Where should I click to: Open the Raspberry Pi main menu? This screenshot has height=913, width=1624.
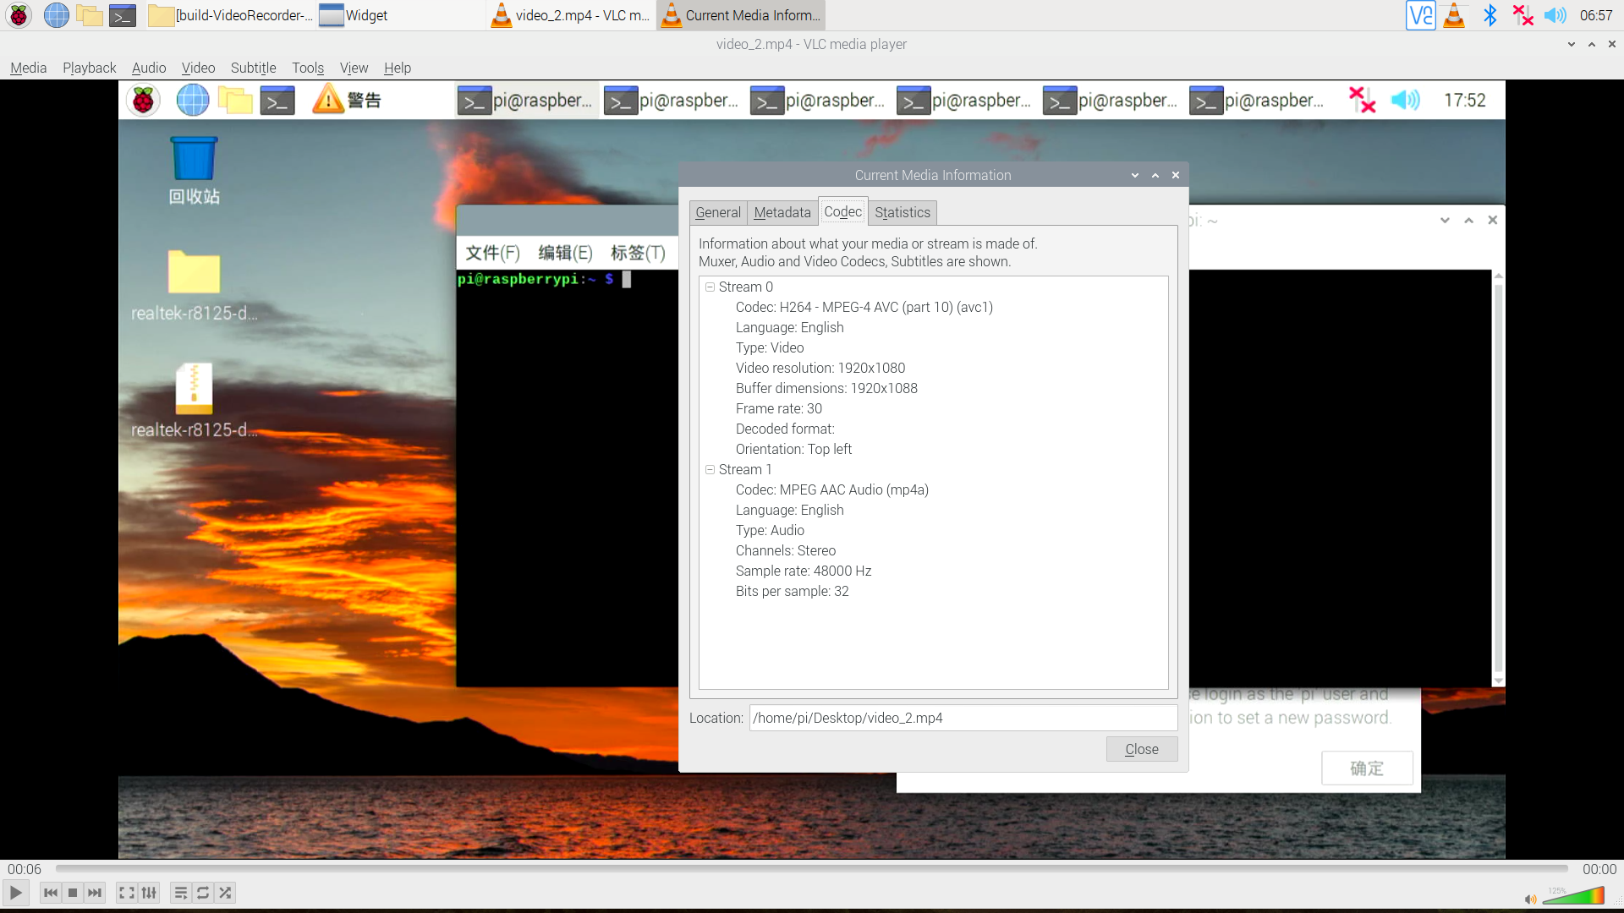point(19,15)
